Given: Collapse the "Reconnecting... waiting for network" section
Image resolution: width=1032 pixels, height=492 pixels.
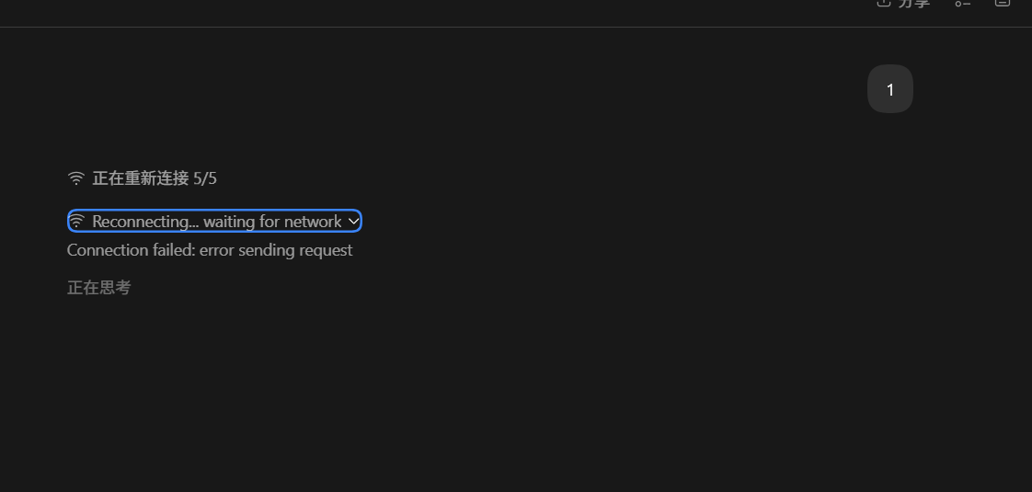Looking at the screenshot, I should [214, 221].
